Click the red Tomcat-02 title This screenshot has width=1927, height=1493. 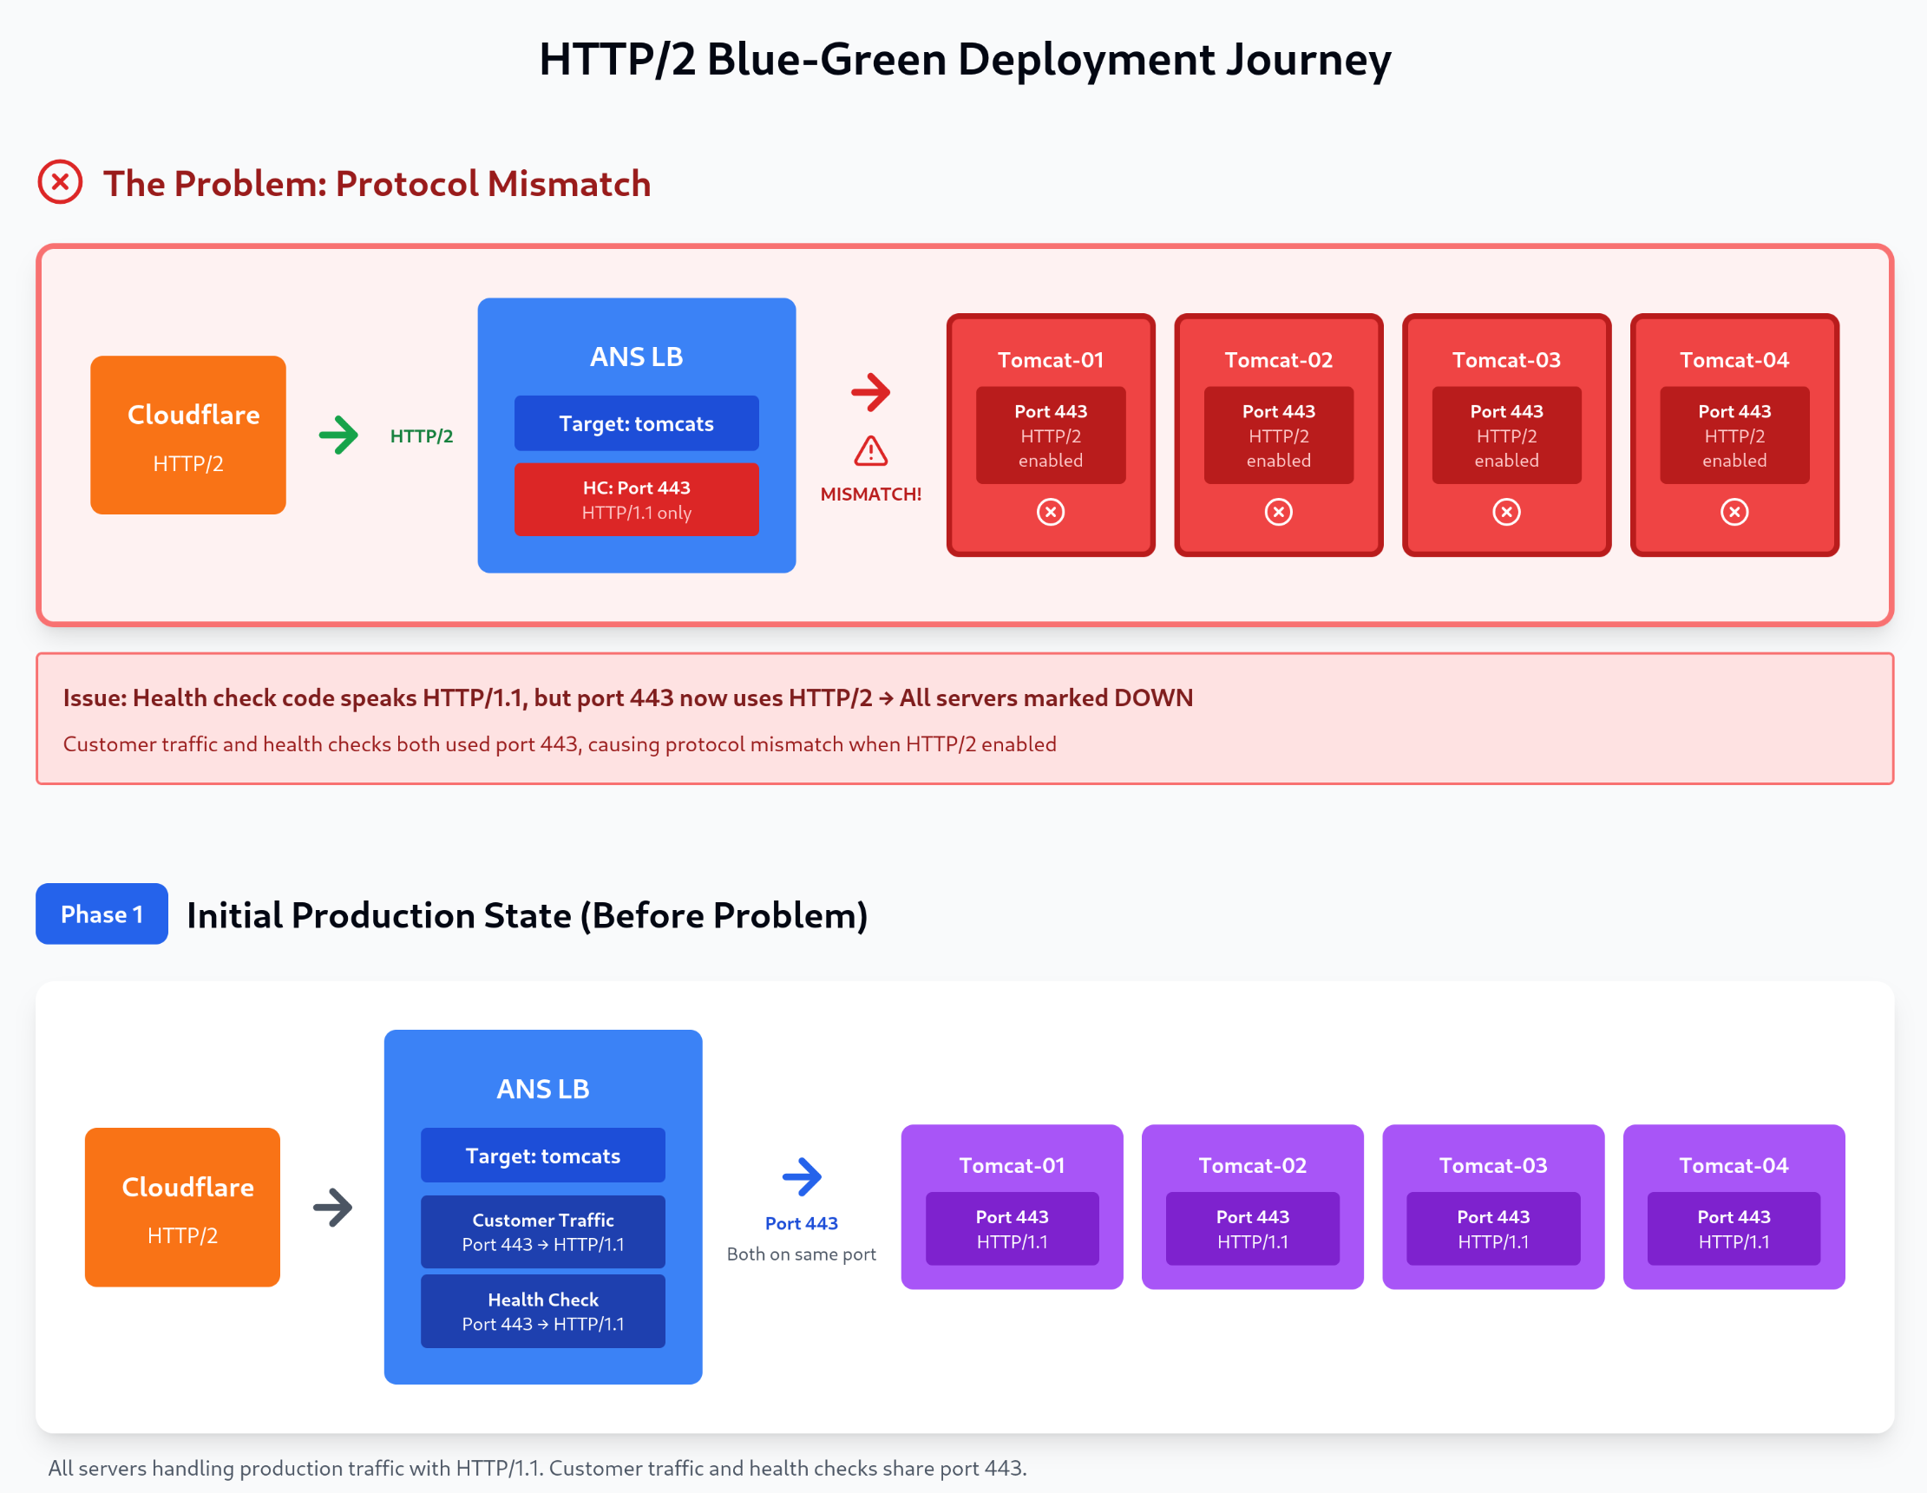tap(1279, 360)
